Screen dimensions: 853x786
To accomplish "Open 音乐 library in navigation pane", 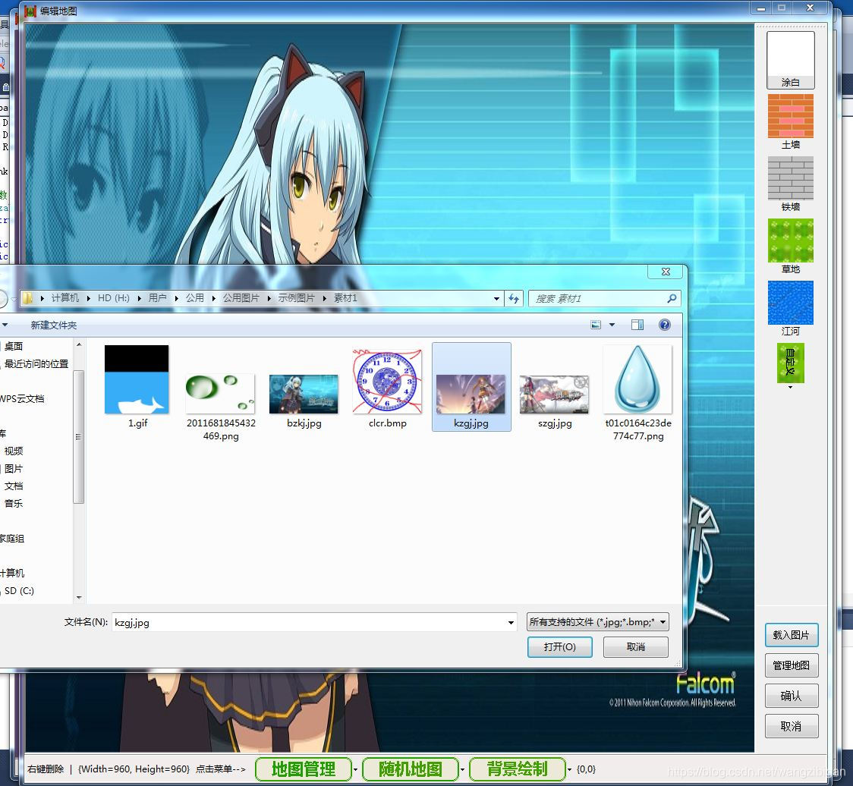I will 14,503.
